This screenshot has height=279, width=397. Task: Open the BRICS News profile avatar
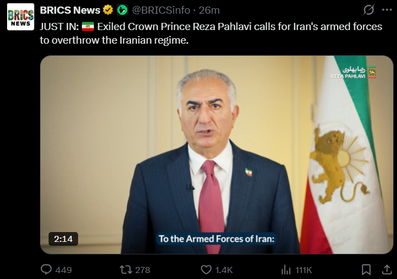click(x=21, y=17)
